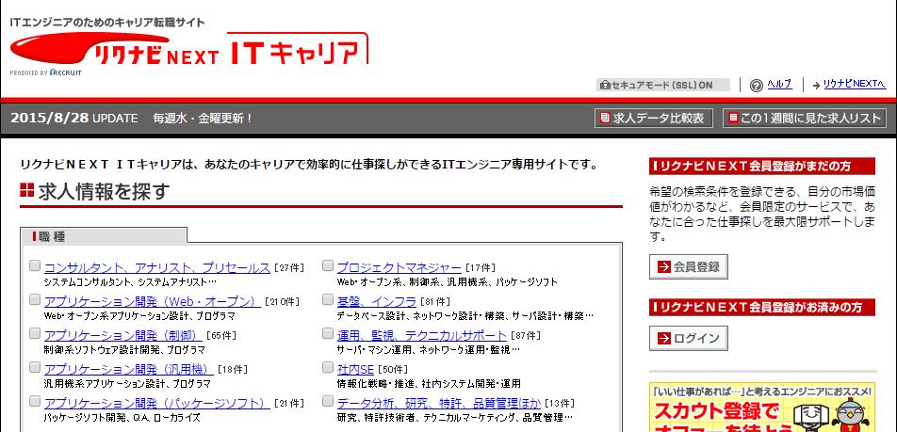Image resolution: width=897 pixels, height=432 pixels.
Task: Open 運用、監視、テクニカルサポート link
Action: [x=421, y=335]
